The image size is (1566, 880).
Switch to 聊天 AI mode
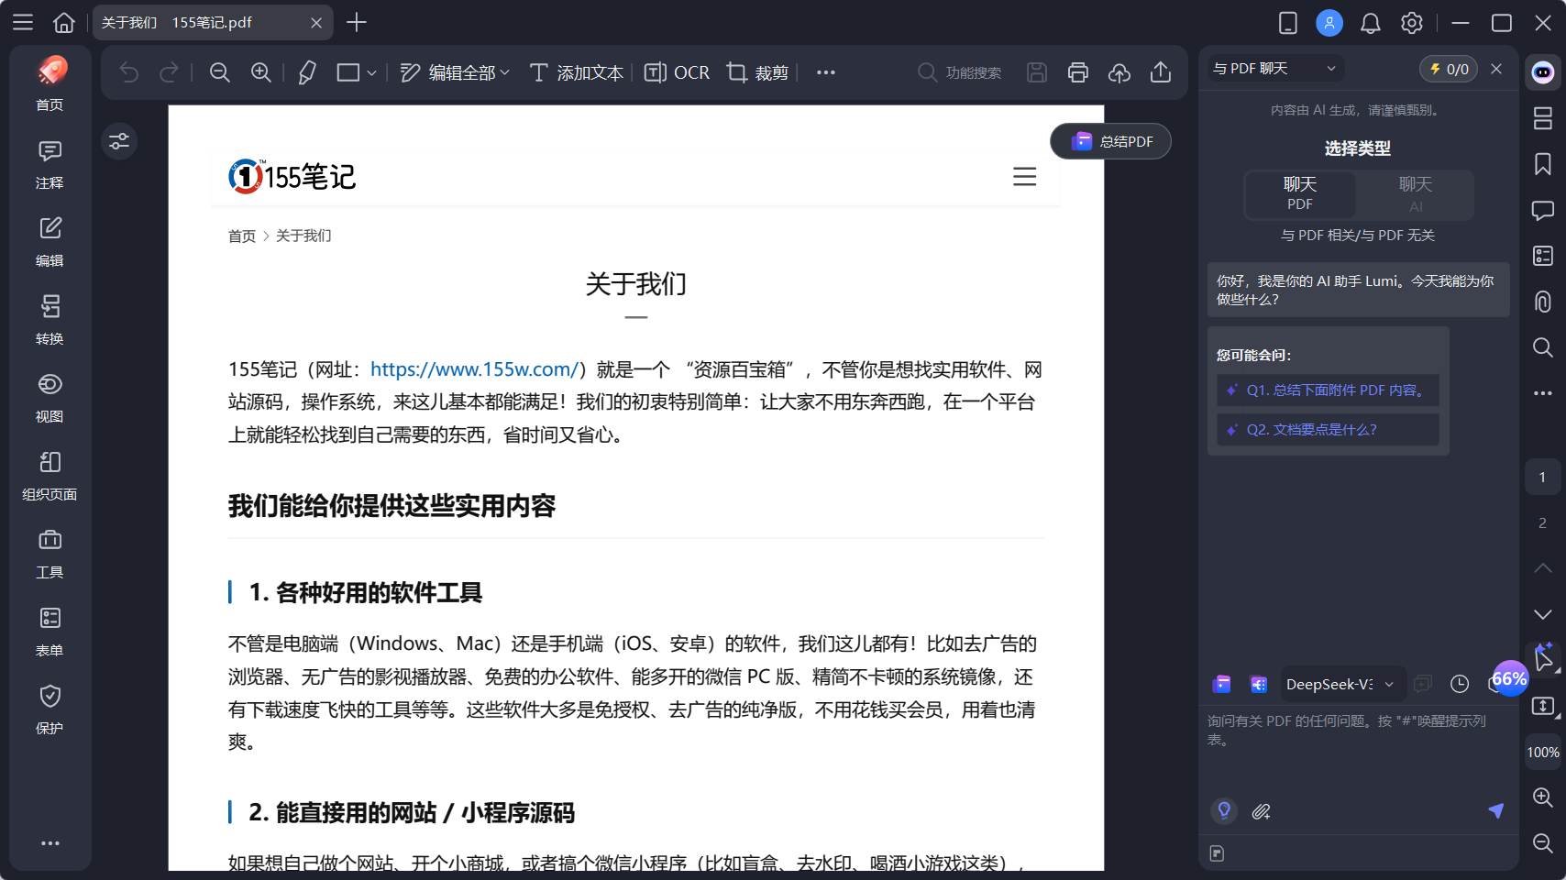[1415, 193]
